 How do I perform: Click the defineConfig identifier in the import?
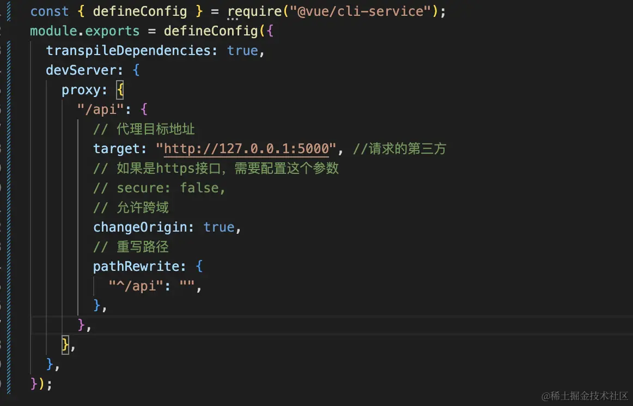pos(140,11)
